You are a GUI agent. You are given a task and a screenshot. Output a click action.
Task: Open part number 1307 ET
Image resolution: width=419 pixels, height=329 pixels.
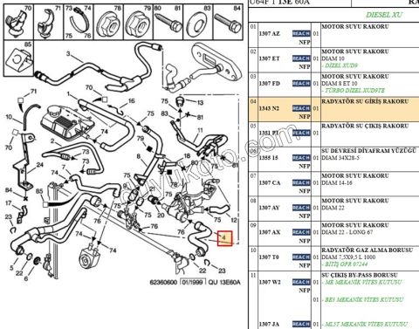[x=270, y=58]
